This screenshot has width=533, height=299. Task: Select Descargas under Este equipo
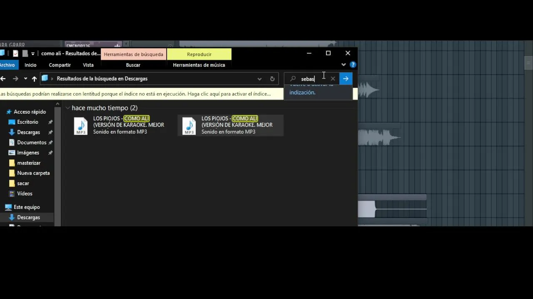tap(28, 217)
